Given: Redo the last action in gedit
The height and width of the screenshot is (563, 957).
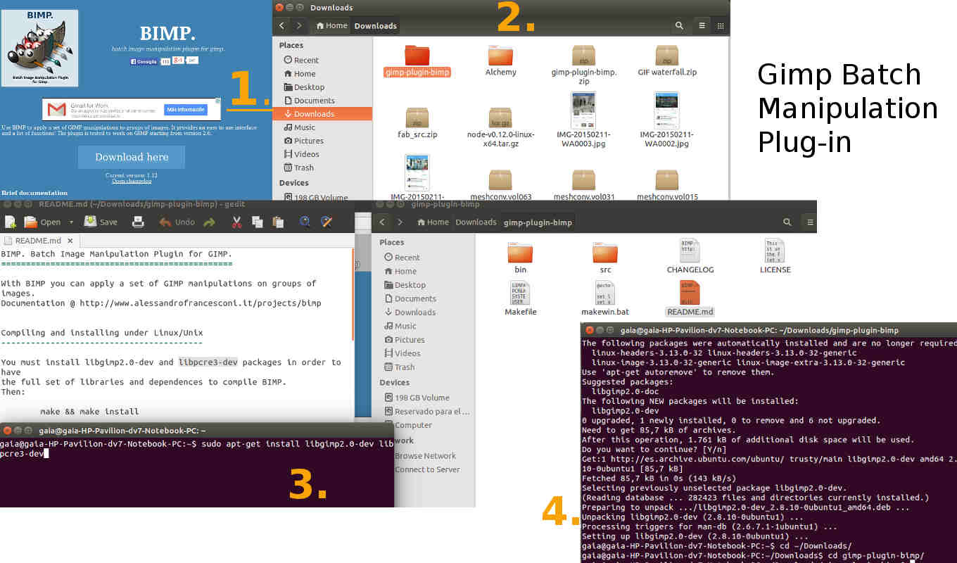Looking at the screenshot, I should (x=209, y=222).
